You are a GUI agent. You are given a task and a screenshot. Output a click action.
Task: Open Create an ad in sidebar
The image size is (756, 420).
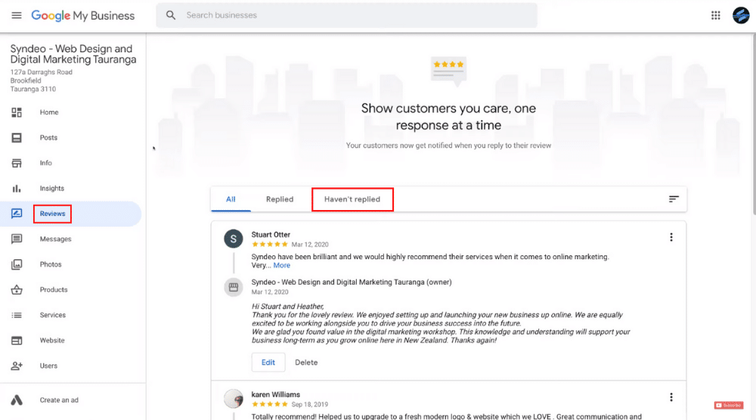59,400
